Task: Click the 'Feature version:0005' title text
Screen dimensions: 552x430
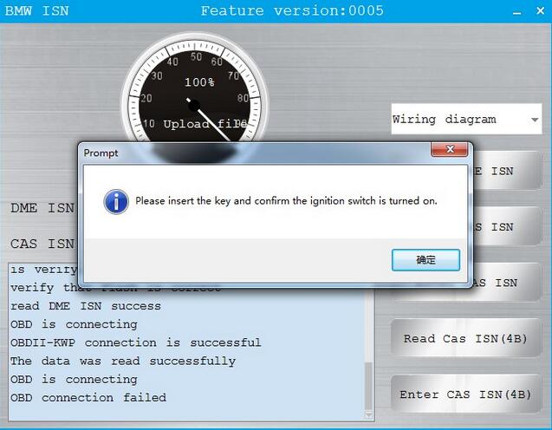Action: [x=292, y=10]
